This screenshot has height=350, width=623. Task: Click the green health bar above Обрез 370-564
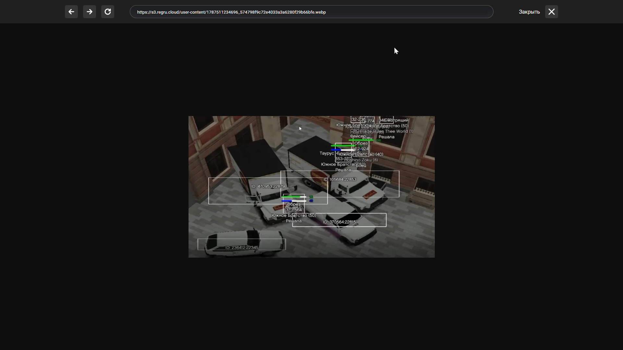(x=294, y=197)
